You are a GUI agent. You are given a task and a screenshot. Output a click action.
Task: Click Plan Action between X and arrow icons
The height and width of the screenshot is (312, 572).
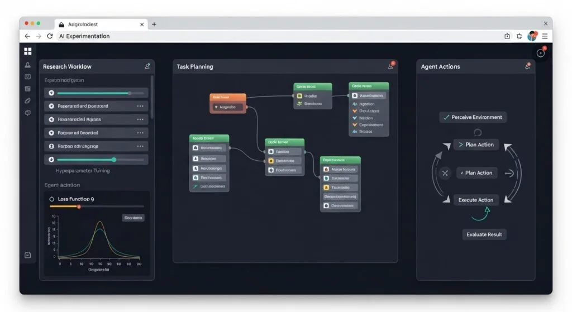point(478,173)
